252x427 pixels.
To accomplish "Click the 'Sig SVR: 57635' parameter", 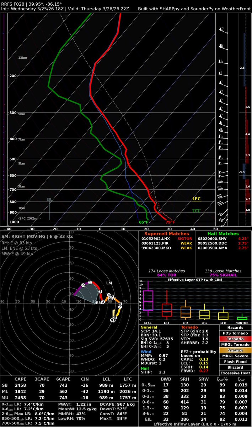I will pyautogui.click(x=157, y=339).
